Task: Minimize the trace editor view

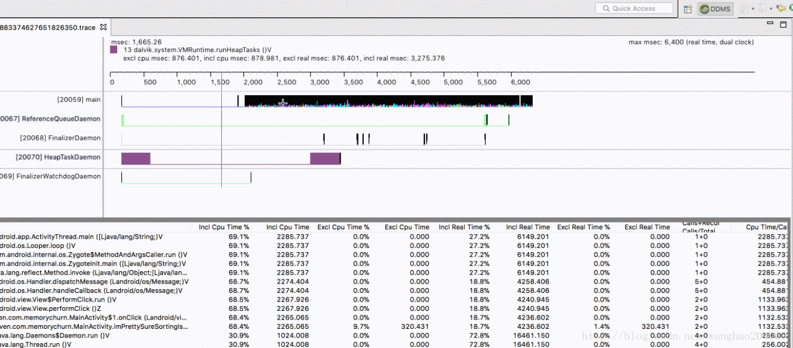Action: 770,23
